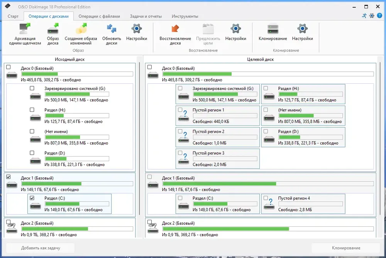Click the Suggest targets tool icon
The width and height of the screenshot is (386, 258).
click(x=208, y=29)
